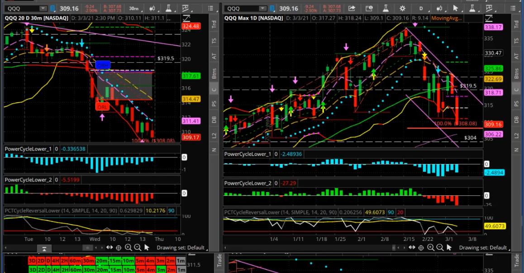
Task: Click the alert calendar icon on the daily chart
Action: tap(369, 8)
